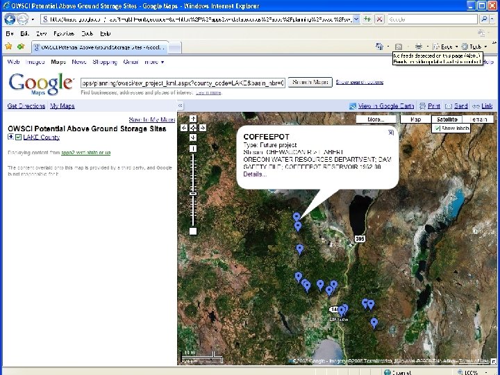The image size is (500, 375).
Task: Click Show search options link
Action: pyautogui.click(x=360, y=82)
